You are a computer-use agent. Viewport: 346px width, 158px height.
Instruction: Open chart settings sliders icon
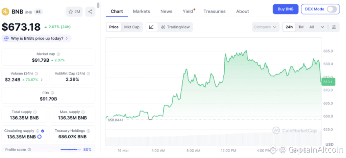click(334, 27)
